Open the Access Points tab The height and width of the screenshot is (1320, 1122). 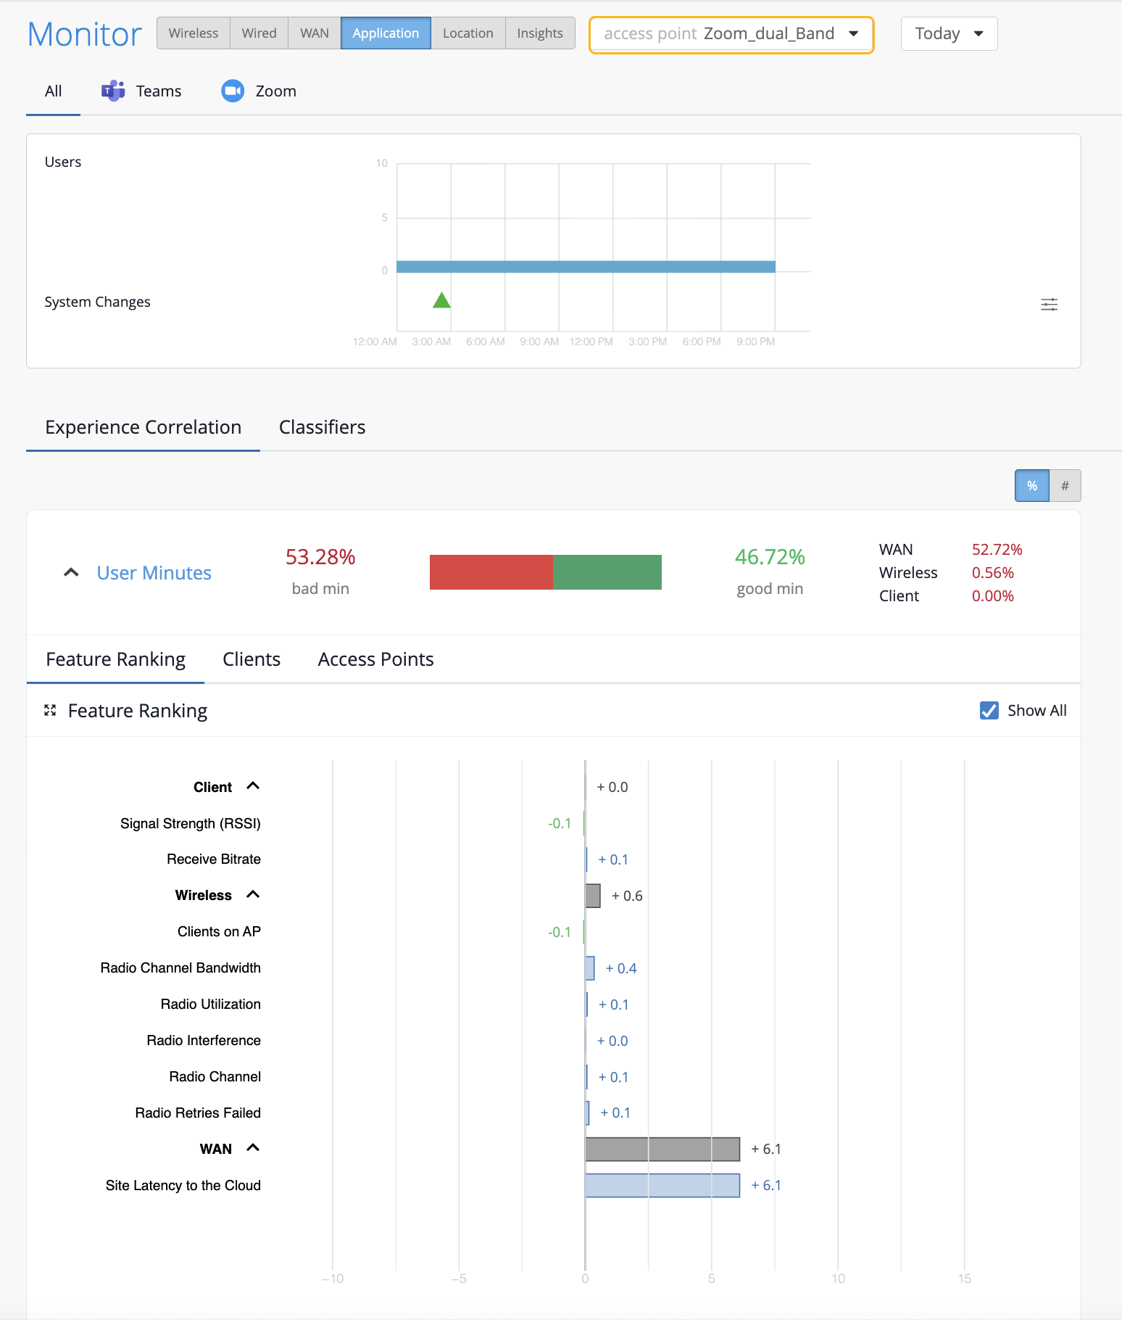click(x=375, y=659)
